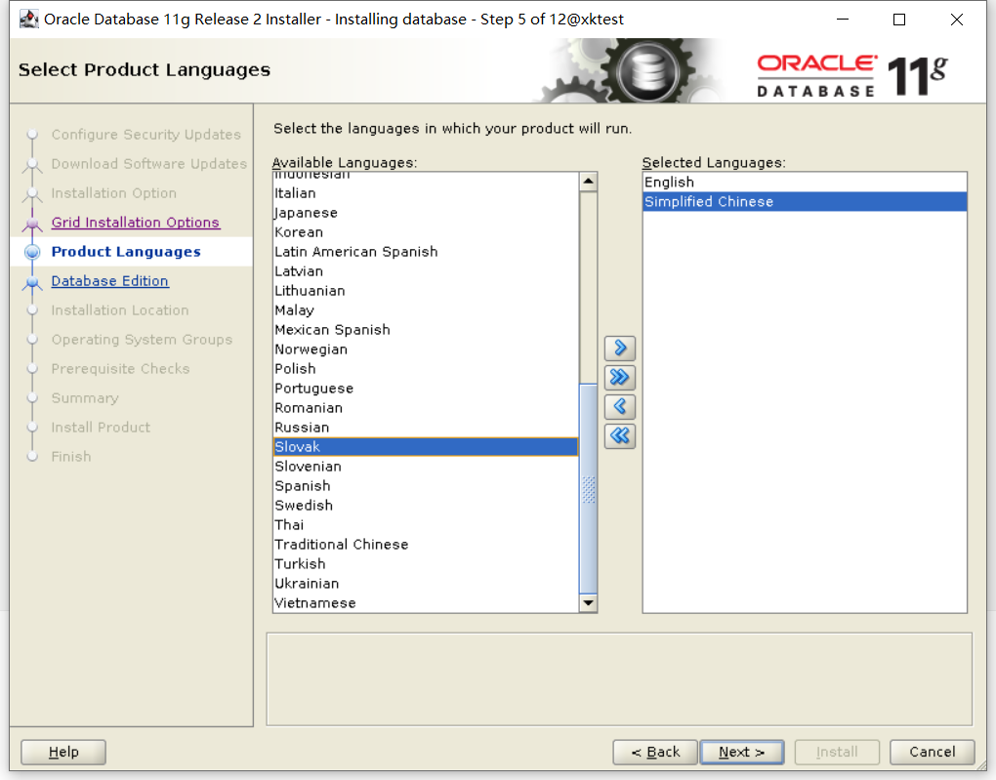Image resolution: width=996 pixels, height=780 pixels.
Task: Go to the Database Edition step
Action: pos(110,281)
